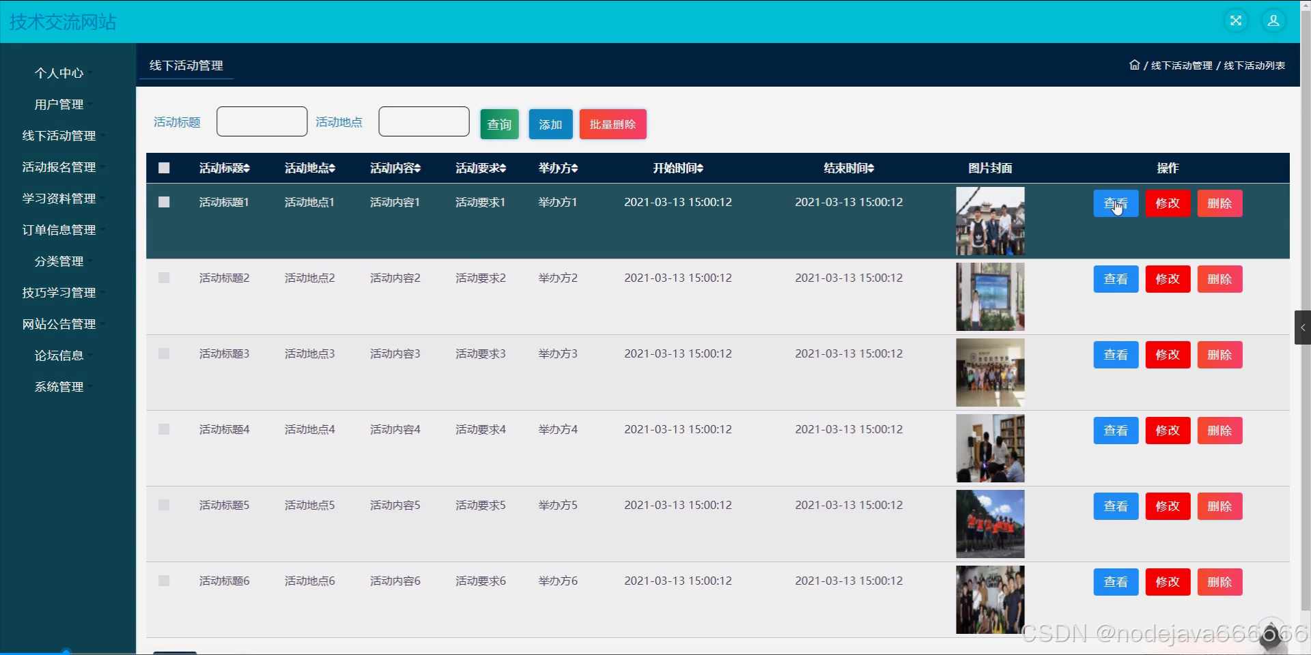Viewport: 1311px width, 655px height.
Task: Click 查看 for 活动标题4 row
Action: click(1116, 431)
